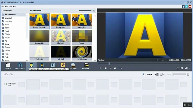
Task: Take a snapshot of preview frame
Action: coord(182,68)
